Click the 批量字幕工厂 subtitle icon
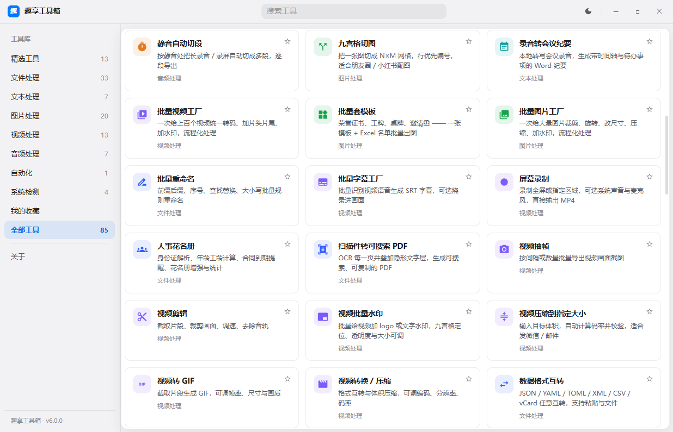Screen dimensions: 673x432 point(323,182)
